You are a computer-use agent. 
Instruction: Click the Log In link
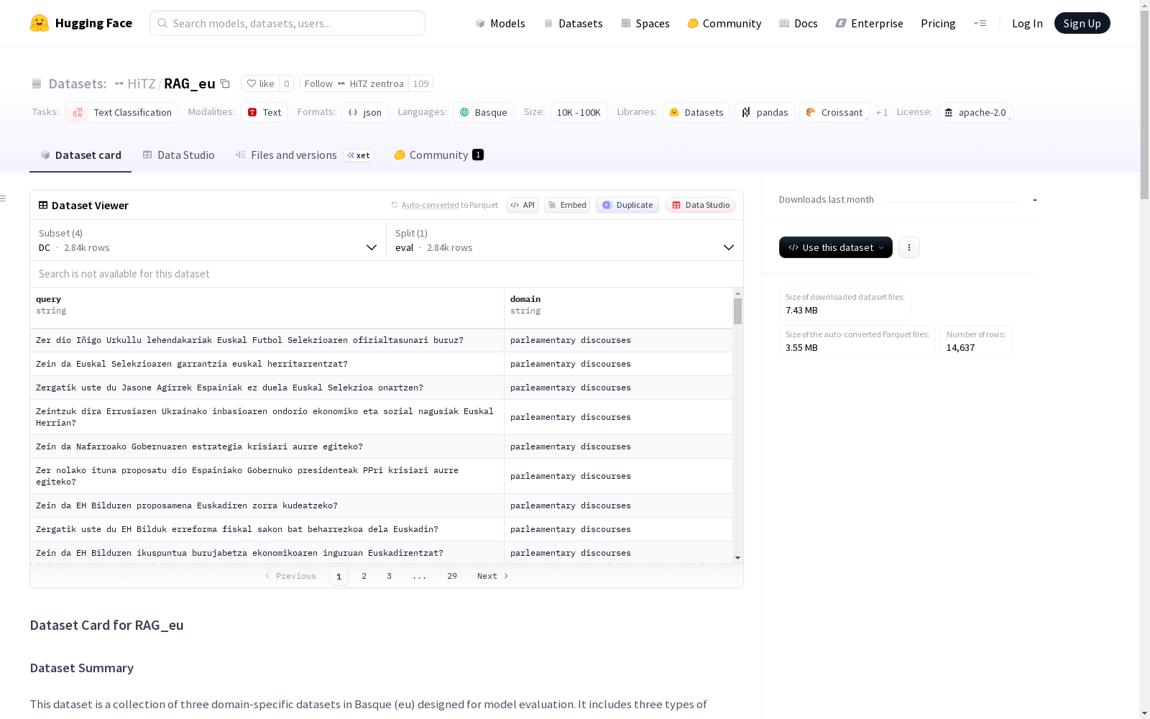[1027, 23]
